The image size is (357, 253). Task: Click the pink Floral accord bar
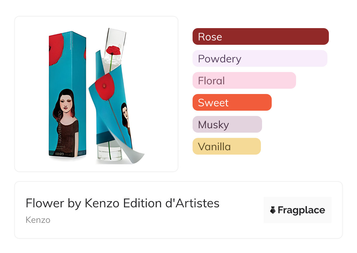point(244,81)
